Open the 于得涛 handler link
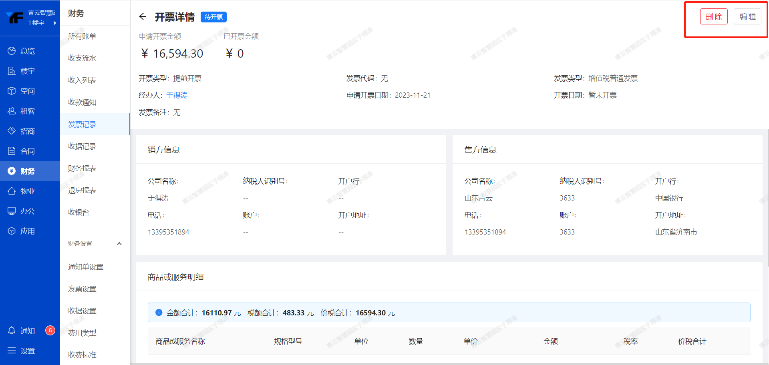 point(177,95)
